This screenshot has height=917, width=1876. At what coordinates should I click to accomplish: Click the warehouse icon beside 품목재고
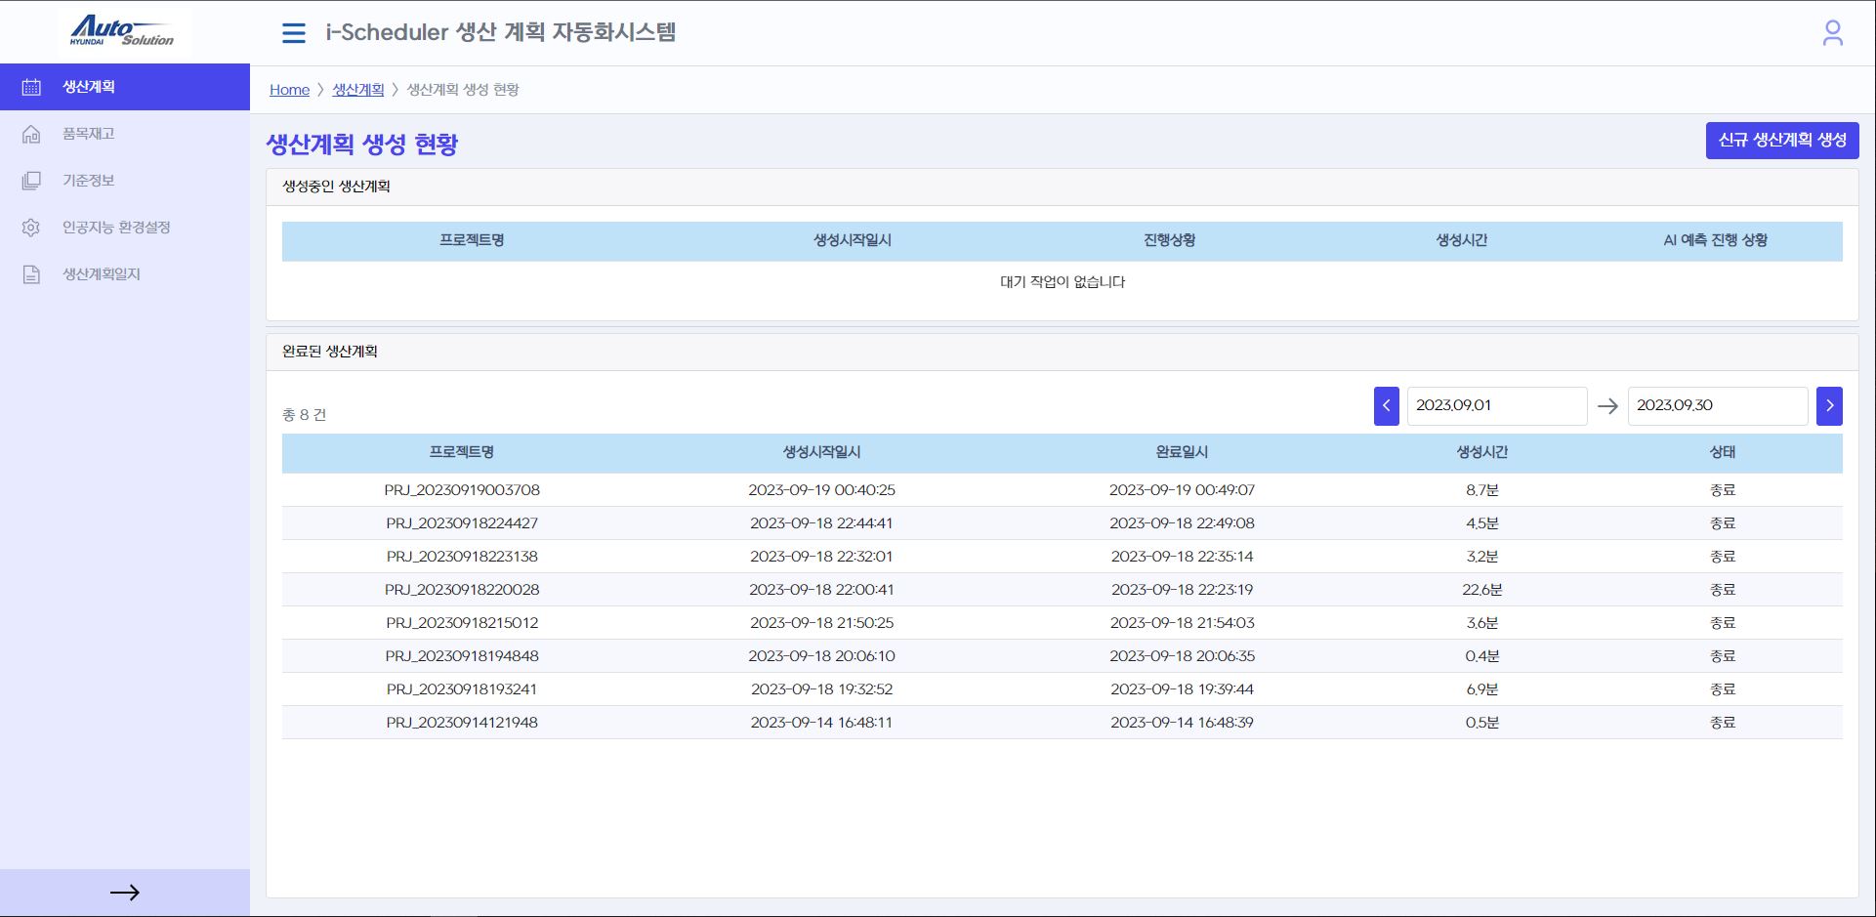(x=31, y=134)
